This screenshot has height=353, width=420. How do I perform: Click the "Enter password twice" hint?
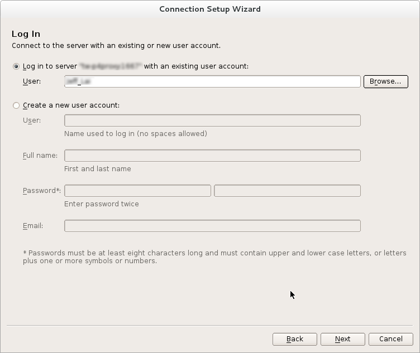tap(102, 204)
